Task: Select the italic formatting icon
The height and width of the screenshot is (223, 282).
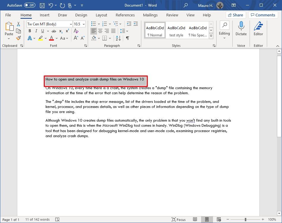Action: point(36,31)
